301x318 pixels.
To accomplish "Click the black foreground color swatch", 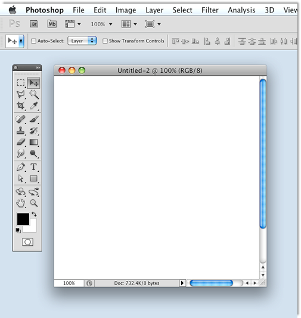I will (23, 219).
